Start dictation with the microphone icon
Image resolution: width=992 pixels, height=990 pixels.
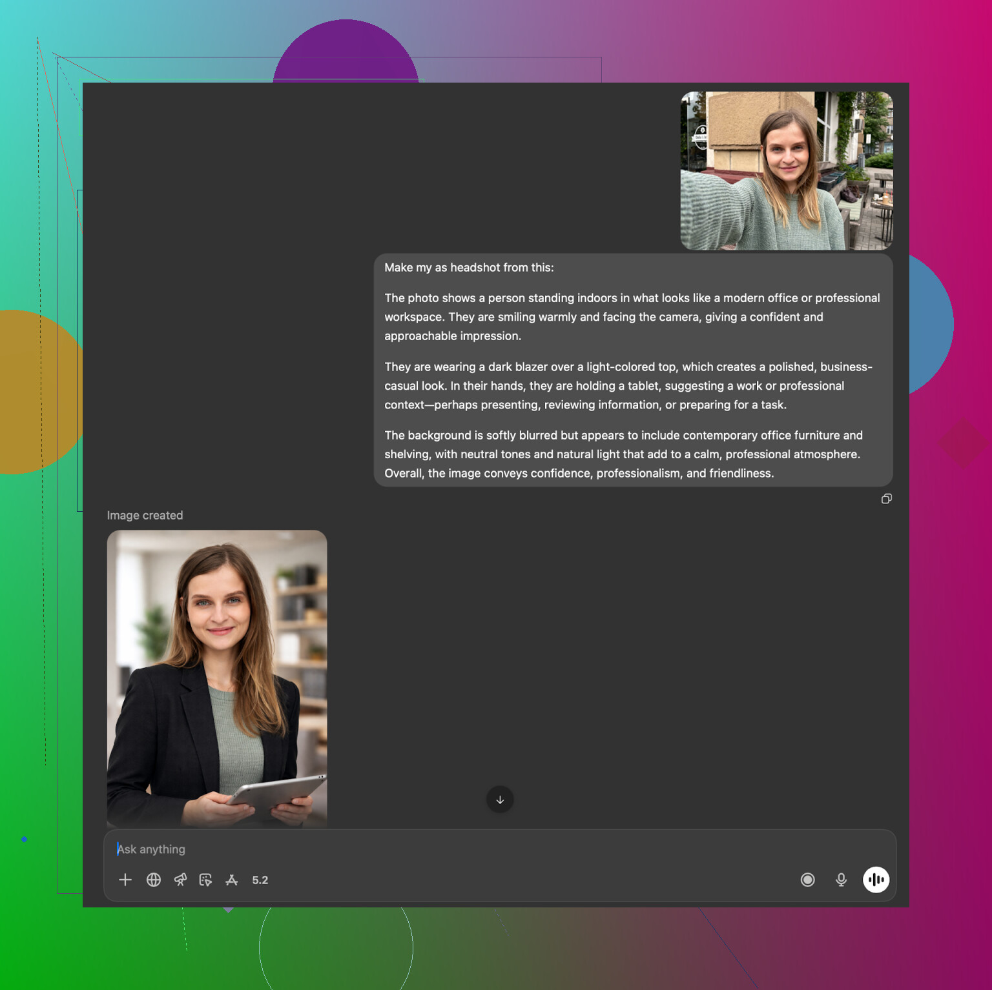[841, 880]
